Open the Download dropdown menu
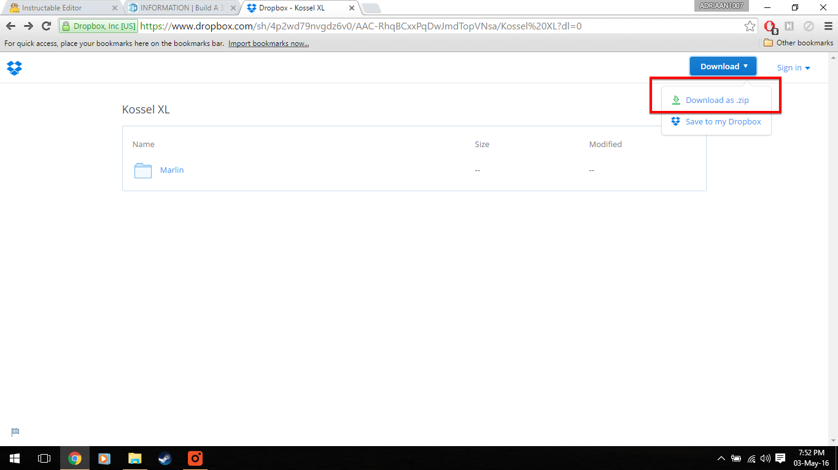Viewport: 838px width, 470px height. (x=723, y=66)
